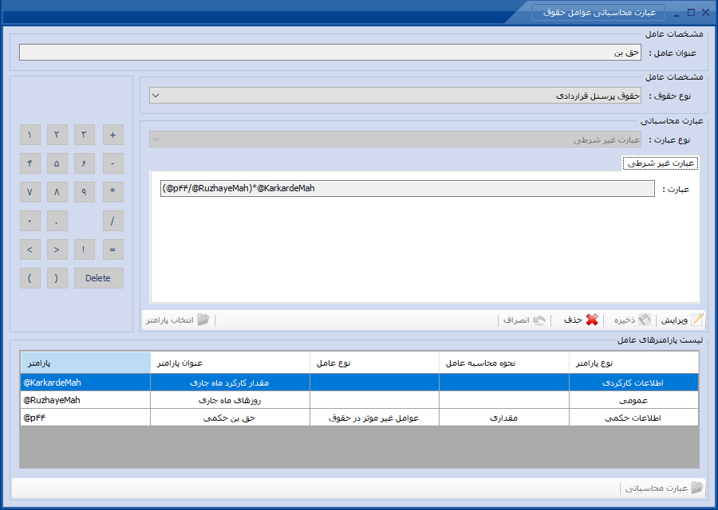The height and width of the screenshot is (510, 718).
Task: Click the انصراف (cancel) undo icon
Action: pyautogui.click(x=539, y=320)
